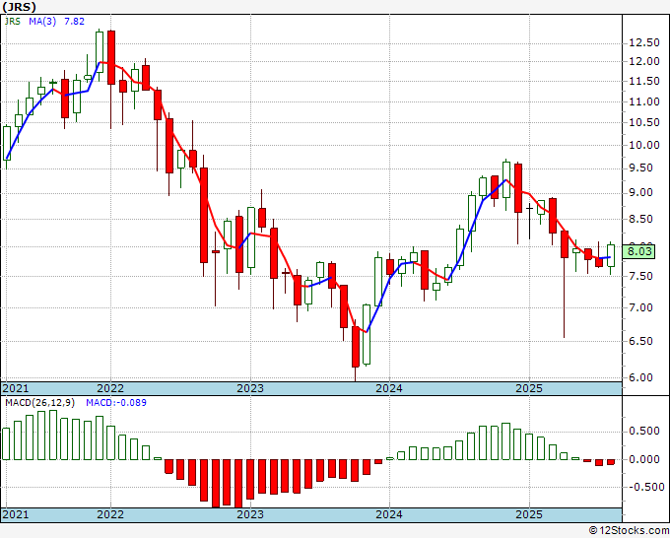Image resolution: width=670 pixels, height=538 pixels.
Task: Click the last green candle beside 8.03
Action: [611, 255]
